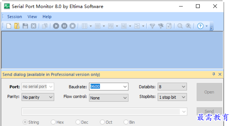Stop monitoring with the stop button
This screenshot has height=126, width=231.
tap(72, 26)
